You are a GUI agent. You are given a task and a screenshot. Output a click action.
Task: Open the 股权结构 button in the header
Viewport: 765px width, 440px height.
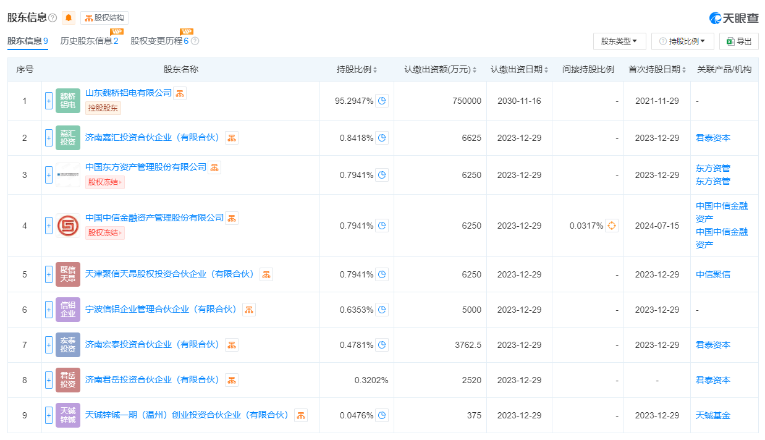105,17
